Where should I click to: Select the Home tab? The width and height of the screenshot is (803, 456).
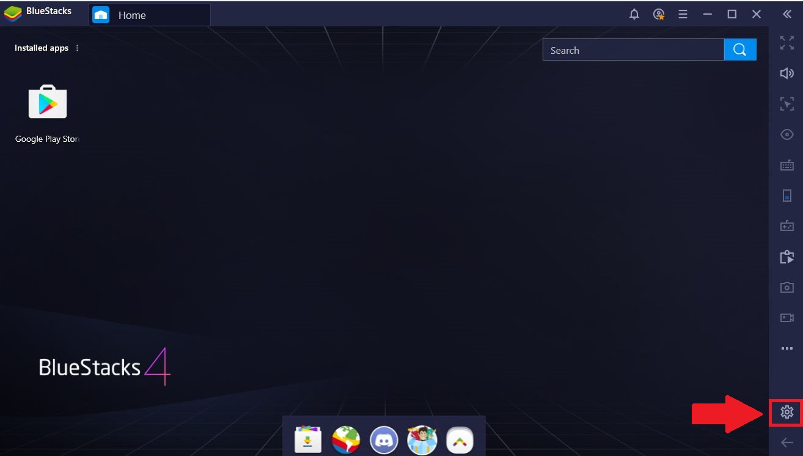pos(150,15)
